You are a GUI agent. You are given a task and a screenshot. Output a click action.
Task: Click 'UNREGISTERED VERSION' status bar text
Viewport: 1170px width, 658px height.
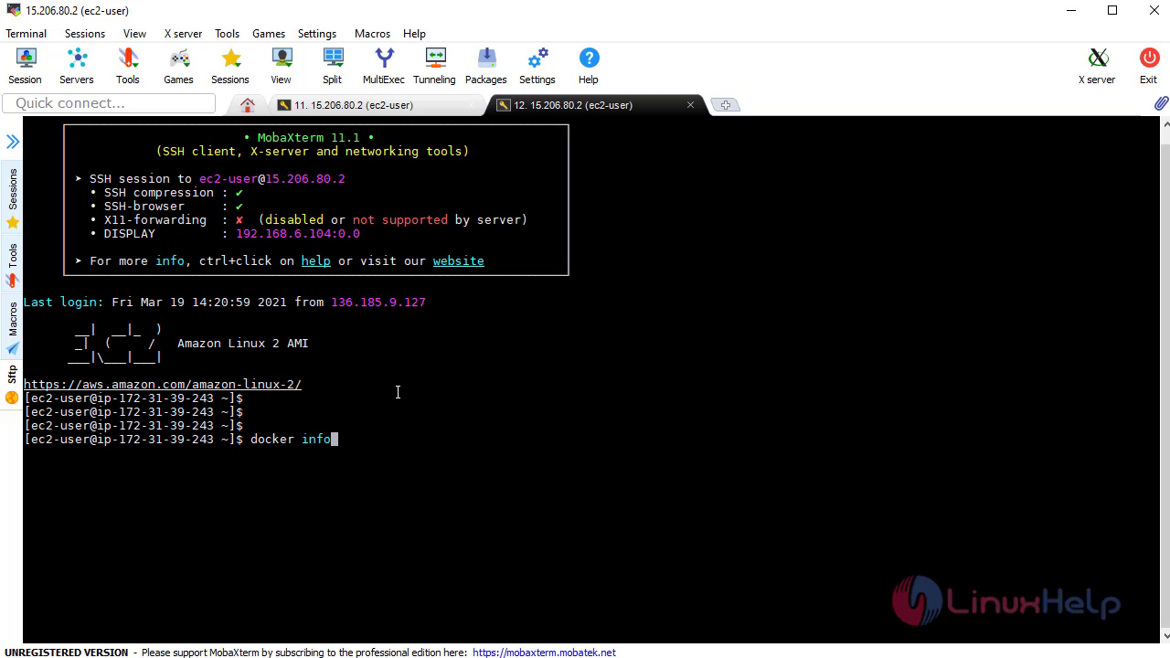66,653
